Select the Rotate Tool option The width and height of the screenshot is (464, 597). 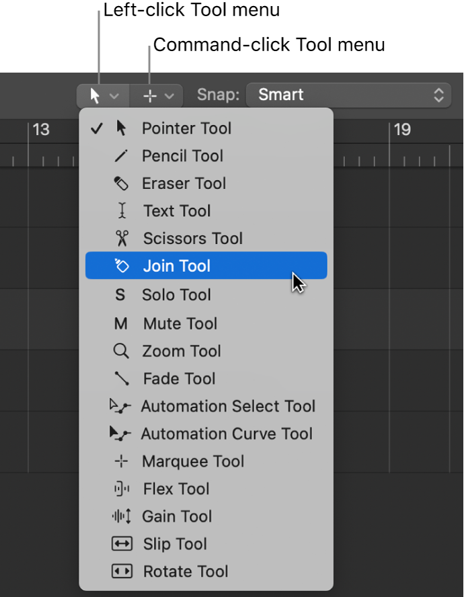[186, 571]
